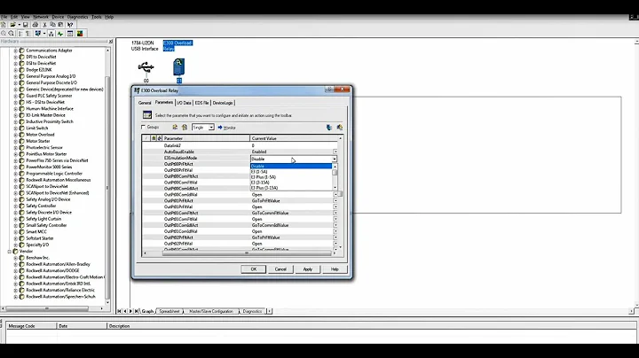The image size is (639, 358).
Task: Click dropdown arrow next to Open folder icon
Action: point(19,25)
